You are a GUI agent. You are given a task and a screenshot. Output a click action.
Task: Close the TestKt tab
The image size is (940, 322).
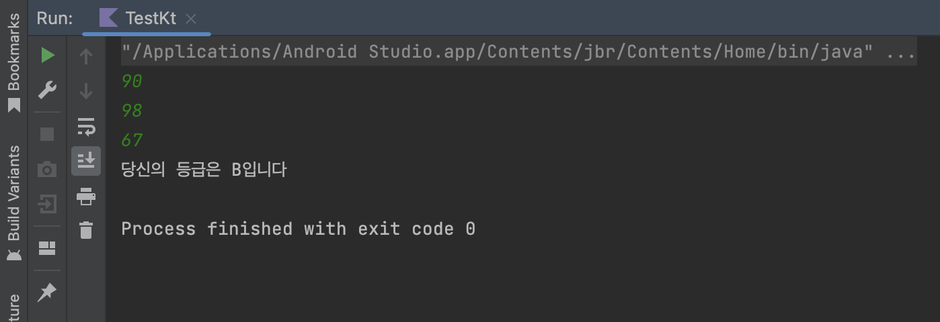[x=191, y=19]
